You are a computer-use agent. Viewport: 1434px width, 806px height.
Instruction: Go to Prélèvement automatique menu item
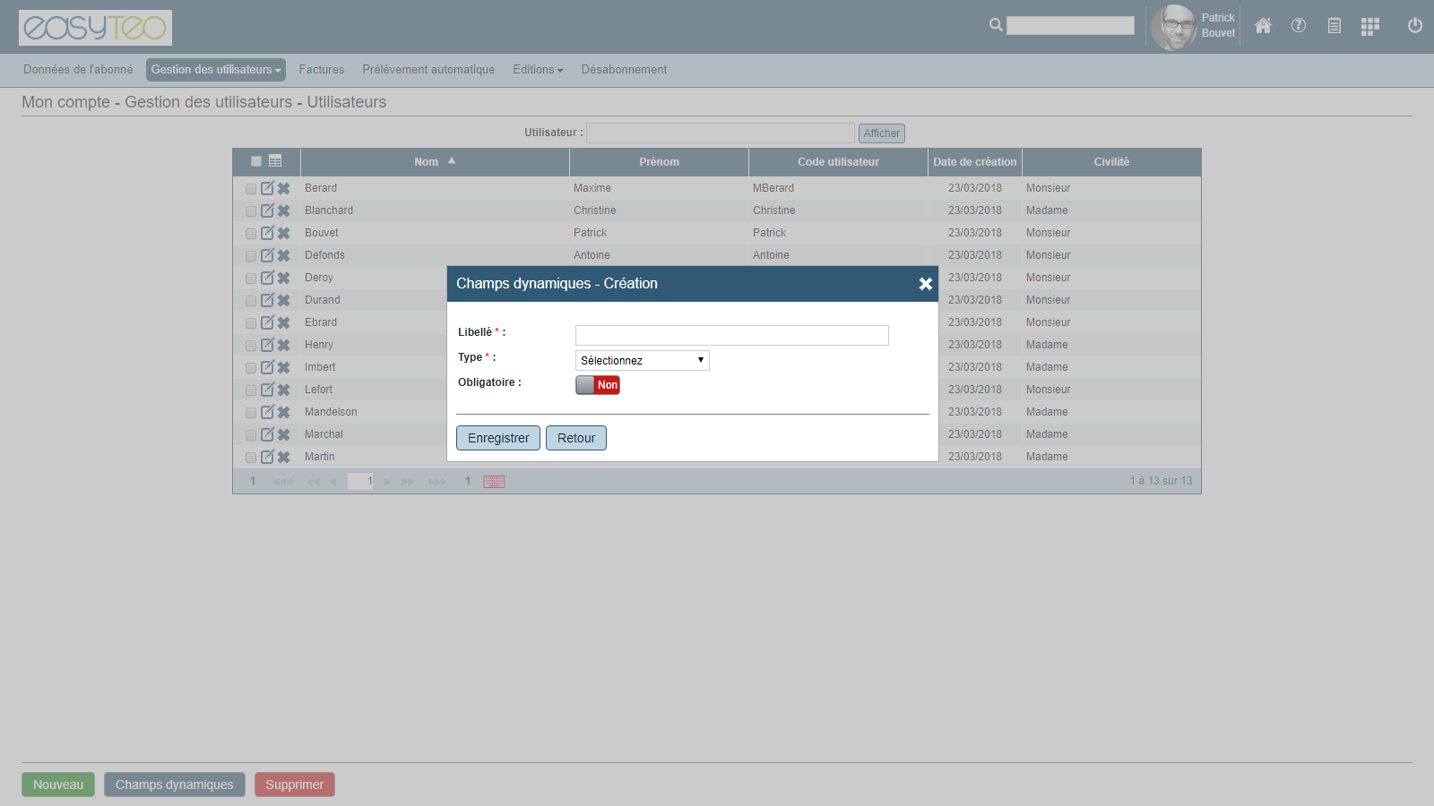pyautogui.click(x=428, y=70)
